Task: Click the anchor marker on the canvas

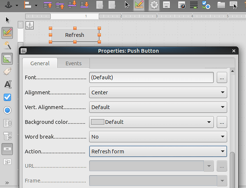Action: (x=29, y=25)
